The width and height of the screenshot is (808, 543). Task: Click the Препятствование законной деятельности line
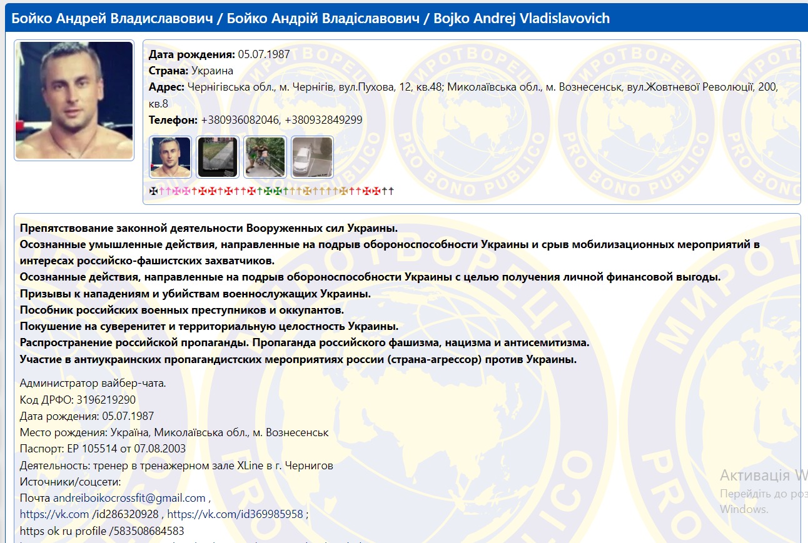pyautogui.click(x=209, y=227)
